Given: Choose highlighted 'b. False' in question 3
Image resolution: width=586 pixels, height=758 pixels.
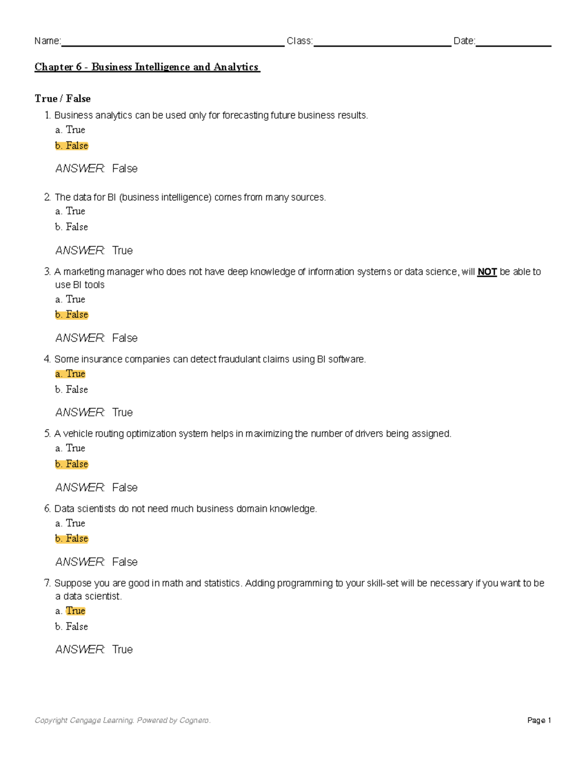Looking at the screenshot, I should coord(72,315).
